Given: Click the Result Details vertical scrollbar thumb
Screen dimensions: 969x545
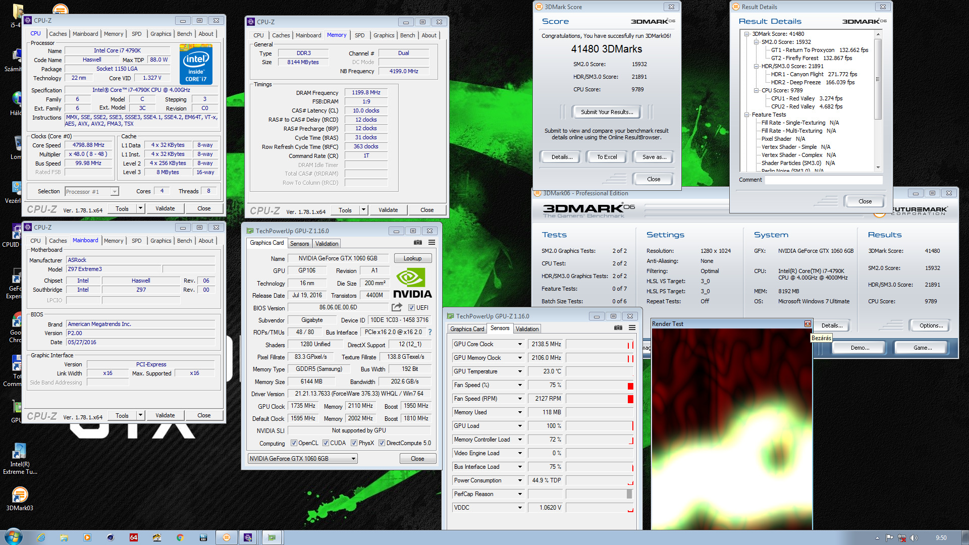Looking at the screenshot, I should 878,79.
